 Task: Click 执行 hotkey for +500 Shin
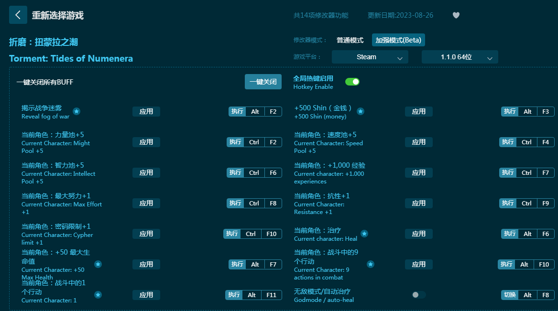coord(510,112)
